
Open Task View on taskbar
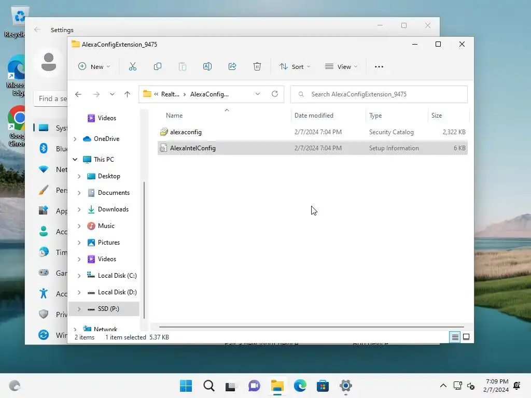(231, 386)
